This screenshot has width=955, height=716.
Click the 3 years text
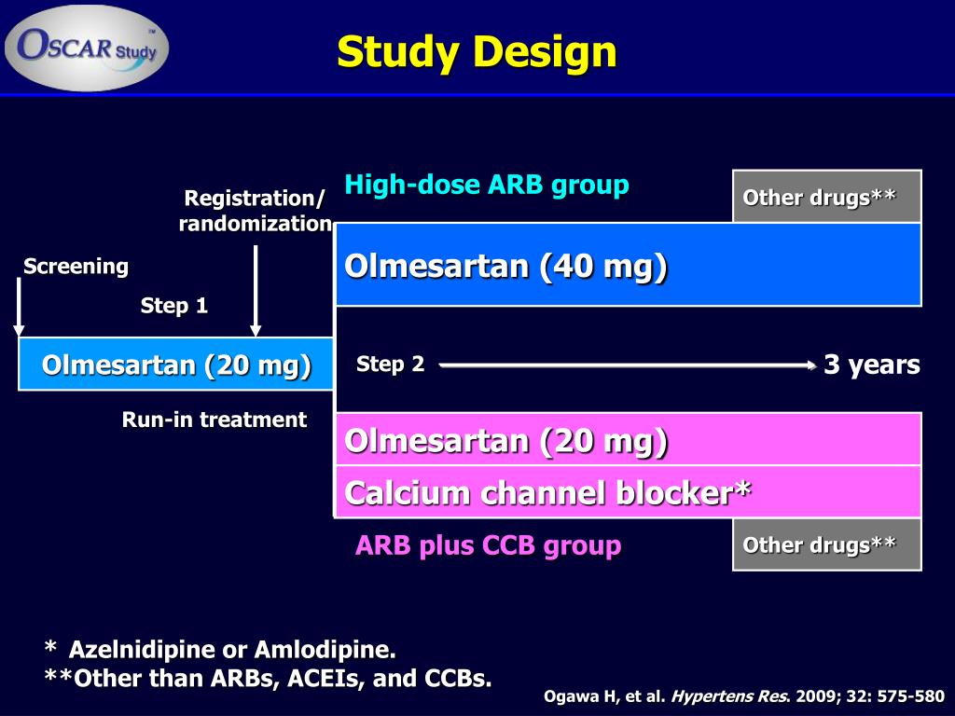[872, 365]
